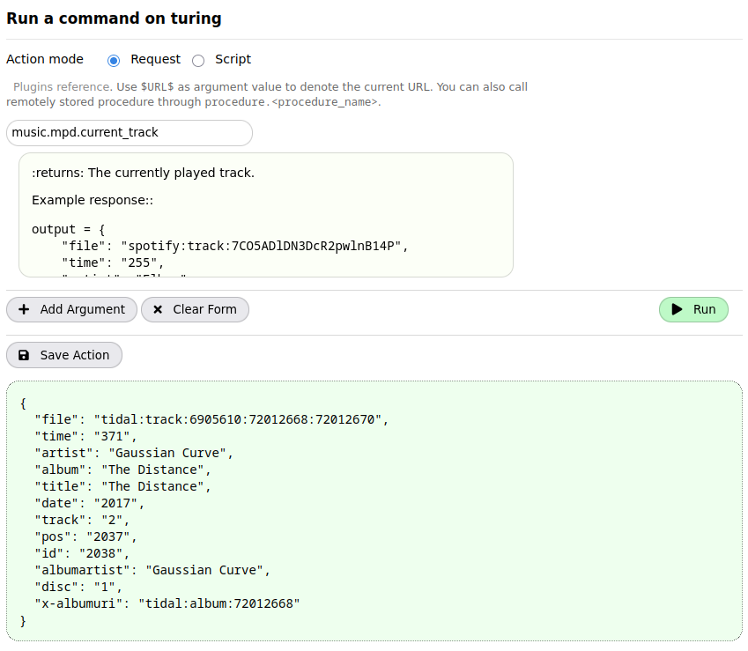Click the procedure.<procedure_name> code text
The width and height of the screenshot is (748, 651).
pos(291,102)
